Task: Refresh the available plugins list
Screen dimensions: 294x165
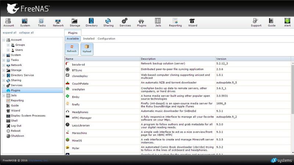Action: coord(72,49)
